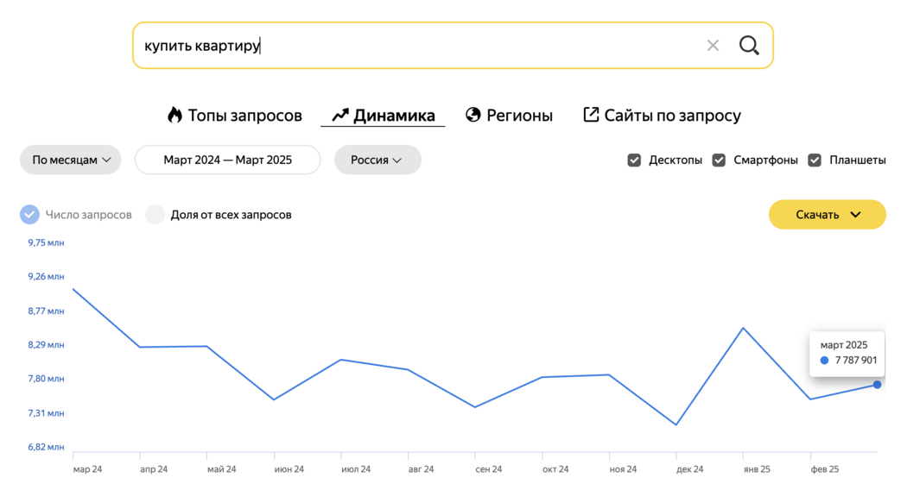Uncheck the Десктопы checkbox
Viewport: 907px width, 490px height.
[x=634, y=160]
